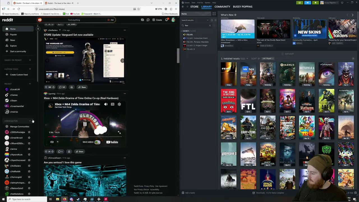Click Steam back navigation arrow
Image resolution: width=359 pixels, height=202 pixels.
pos(183,6)
